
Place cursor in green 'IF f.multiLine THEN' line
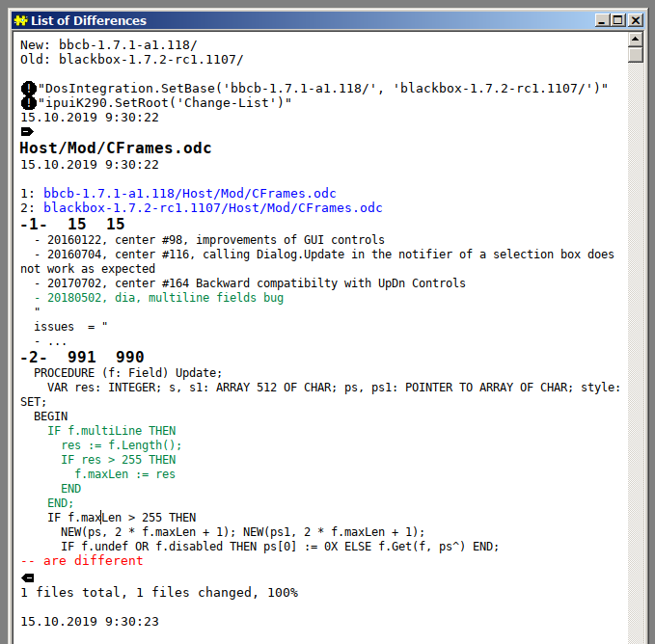(x=111, y=431)
